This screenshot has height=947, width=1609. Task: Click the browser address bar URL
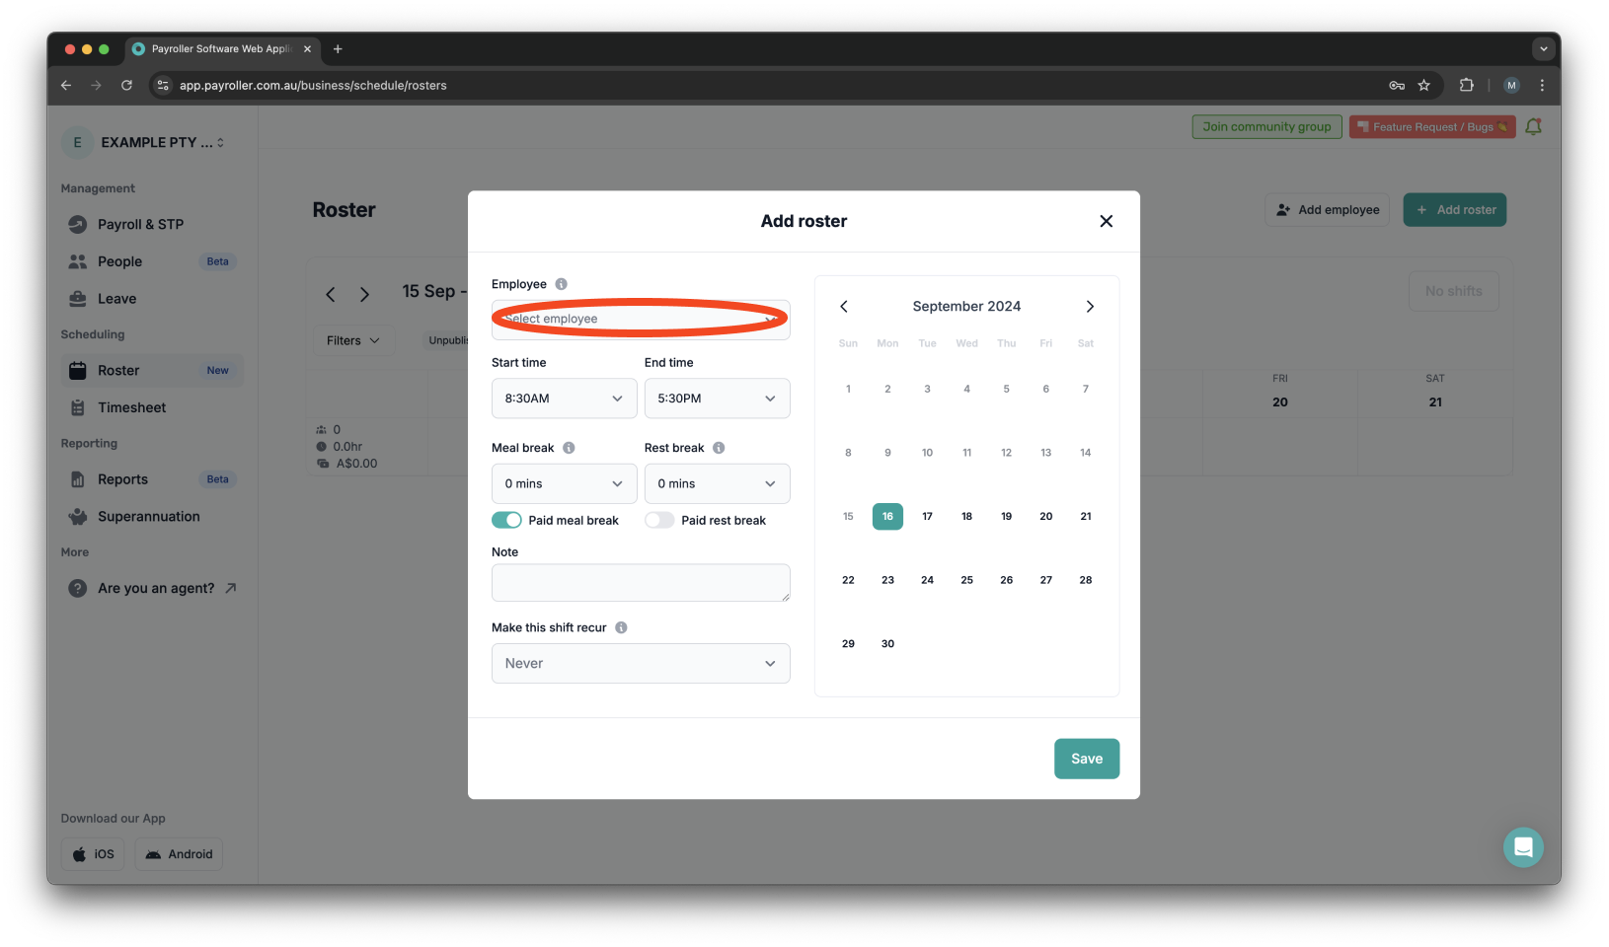[x=313, y=86]
